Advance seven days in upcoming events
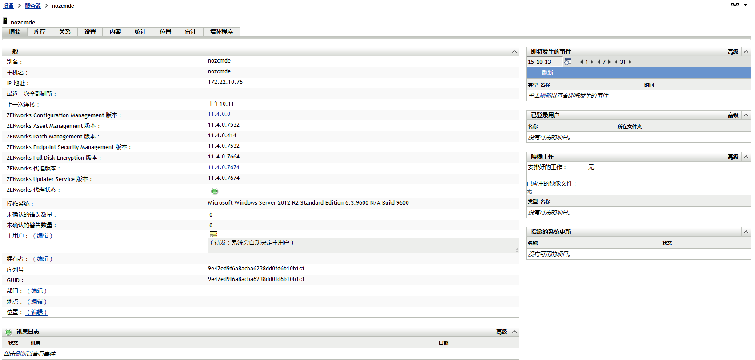This screenshot has width=755, height=360. point(609,62)
